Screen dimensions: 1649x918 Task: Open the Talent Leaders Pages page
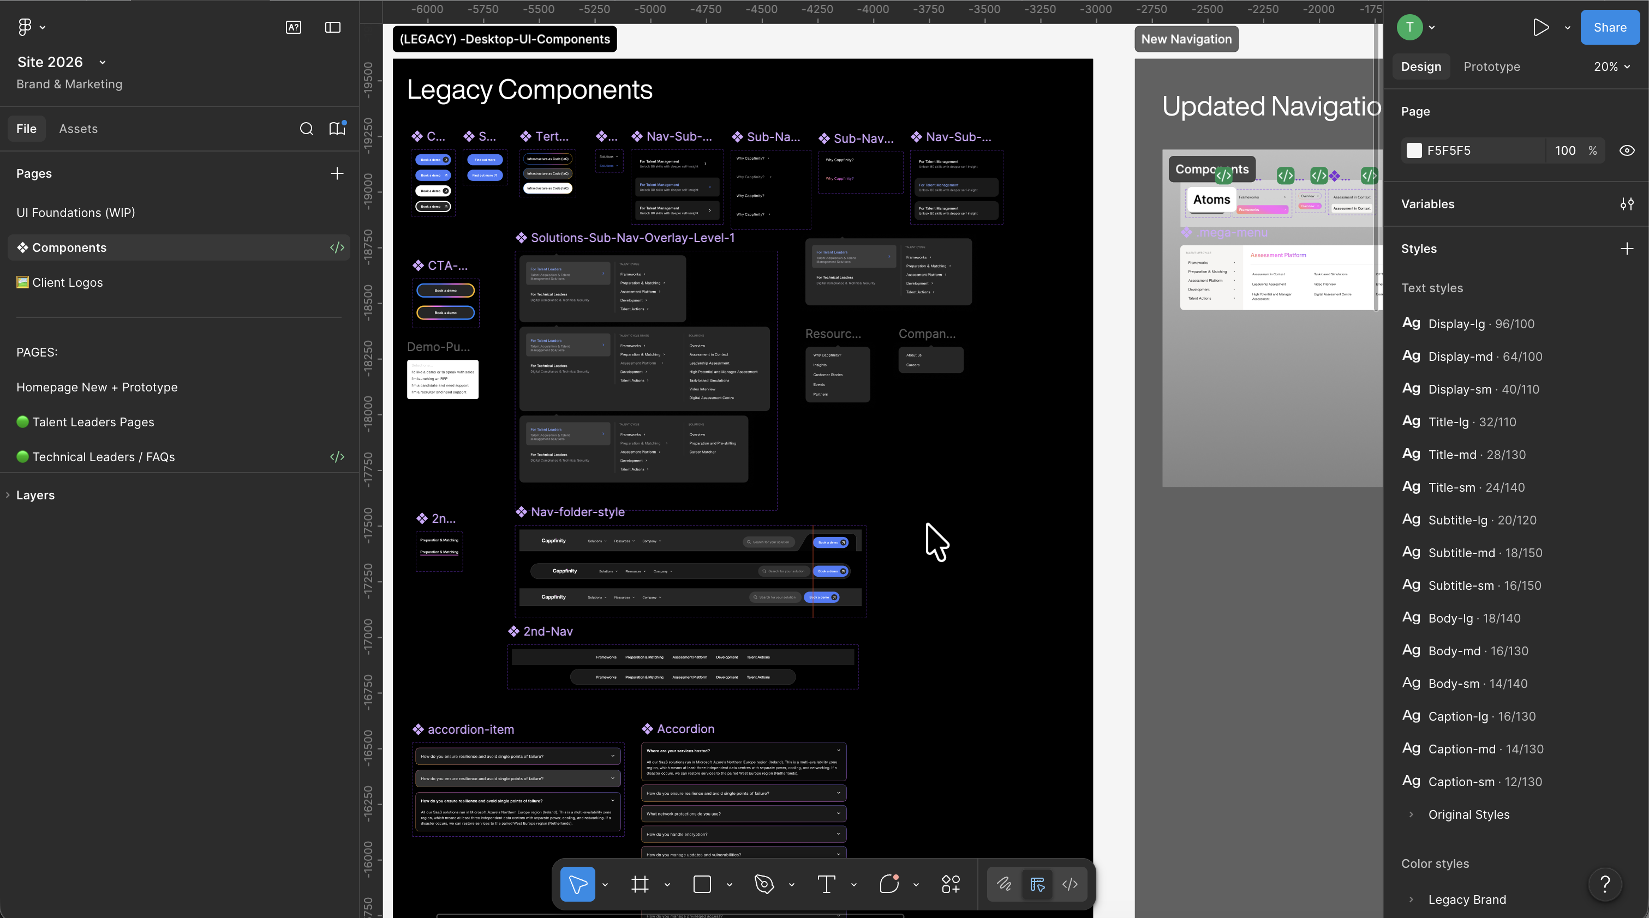(x=178, y=422)
